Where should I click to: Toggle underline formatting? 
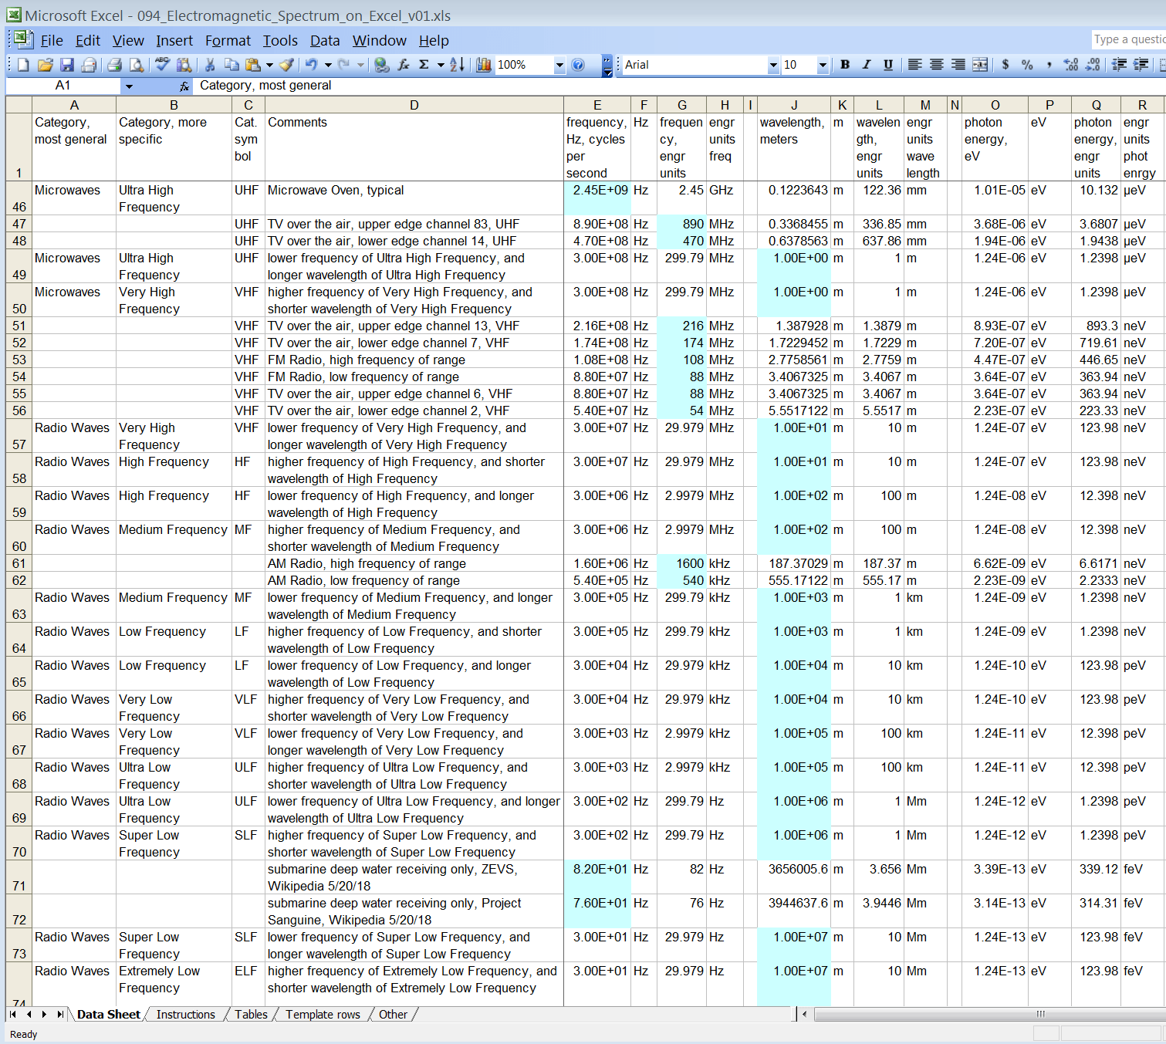[887, 65]
